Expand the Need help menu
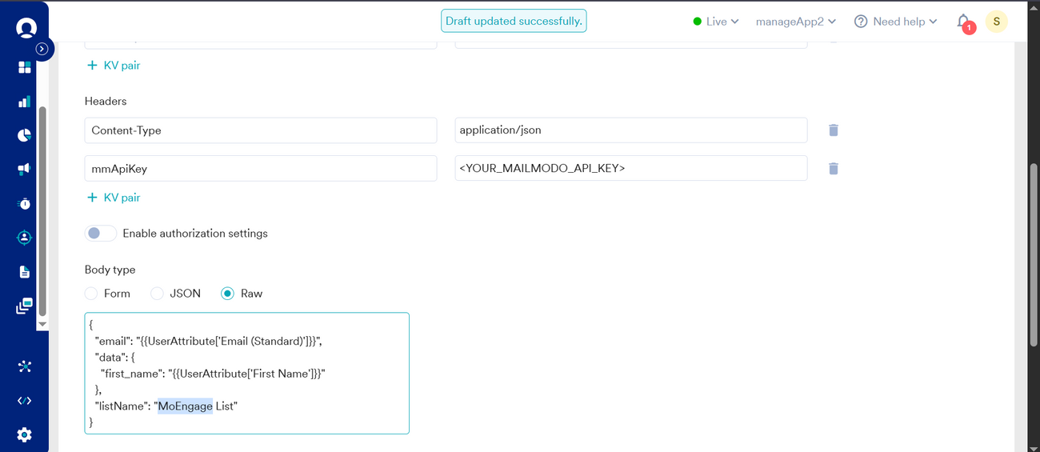1040x452 pixels. 895,22
